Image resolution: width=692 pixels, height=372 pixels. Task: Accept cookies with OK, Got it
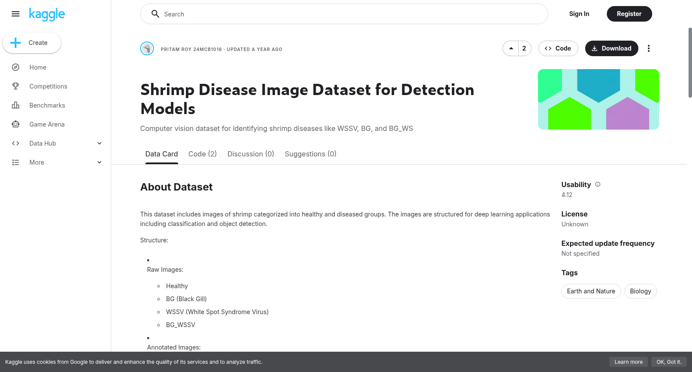pos(669,362)
